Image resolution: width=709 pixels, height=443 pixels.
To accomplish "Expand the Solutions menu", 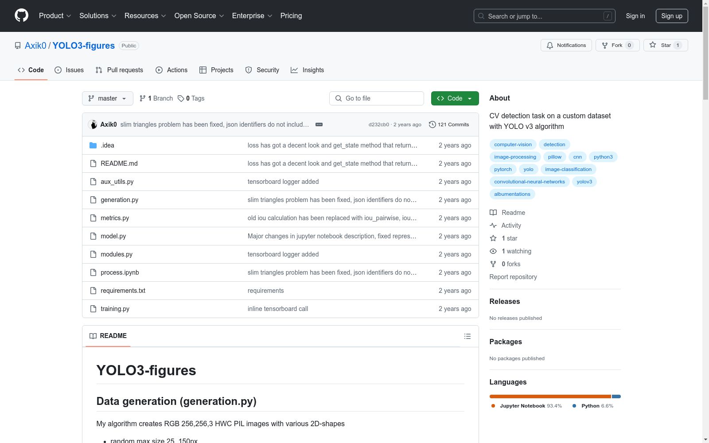I will [x=97, y=16].
